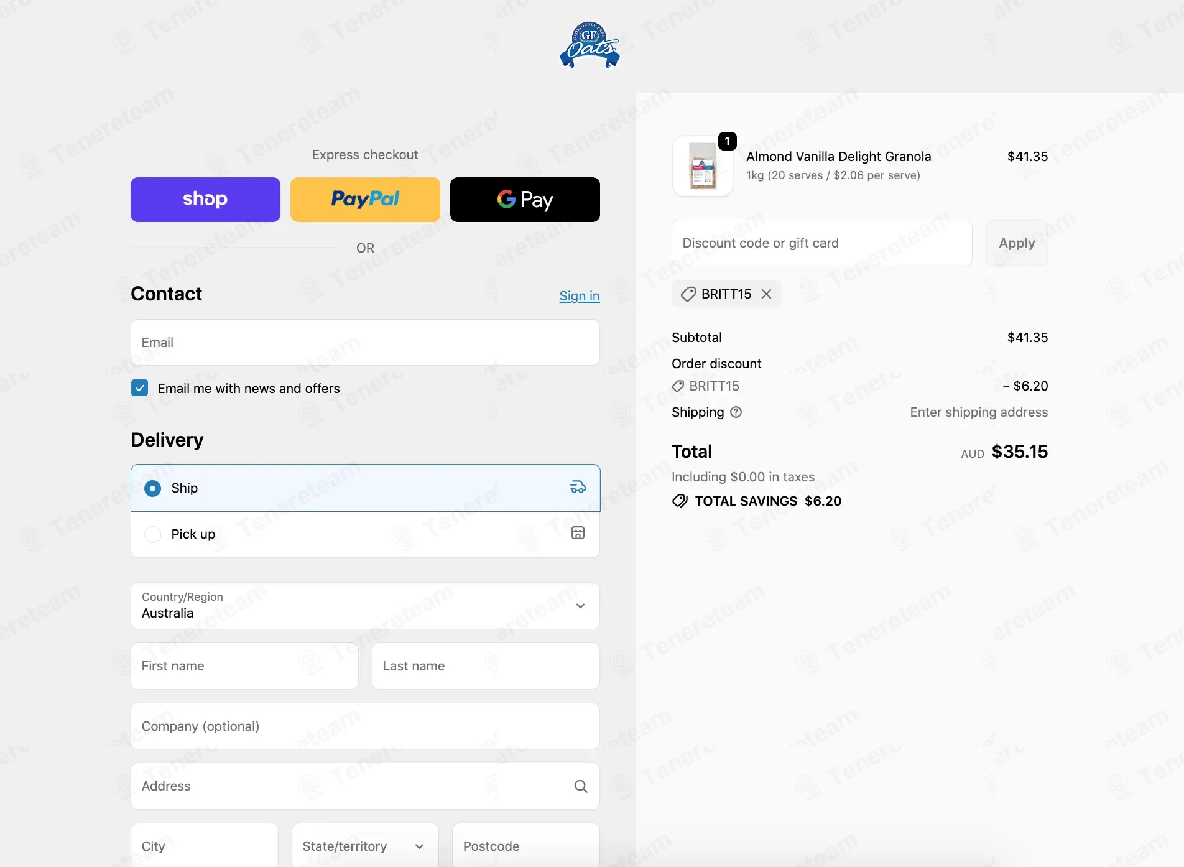Click the BRITT15 tag icon under Order discount
Image resolution: width=1184 pixels, height=867 pixels.
coord(678,386)
